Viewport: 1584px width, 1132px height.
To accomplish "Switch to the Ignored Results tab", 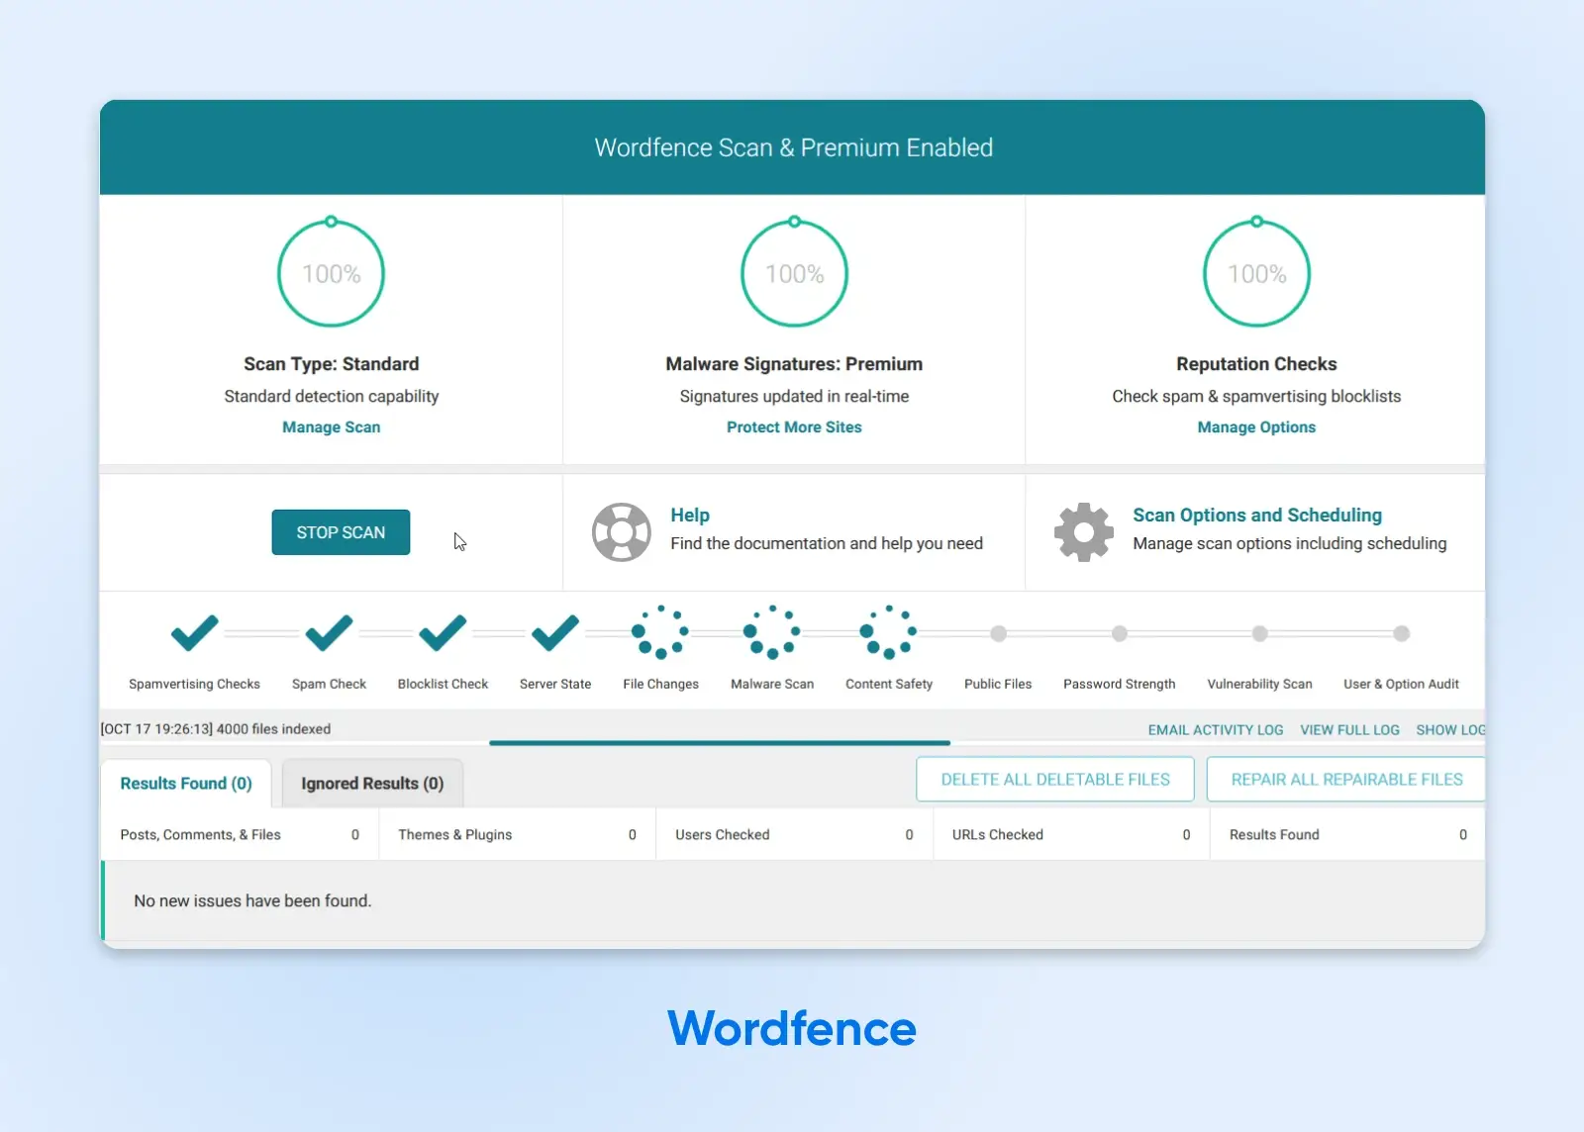I will (x=372, y=784).
